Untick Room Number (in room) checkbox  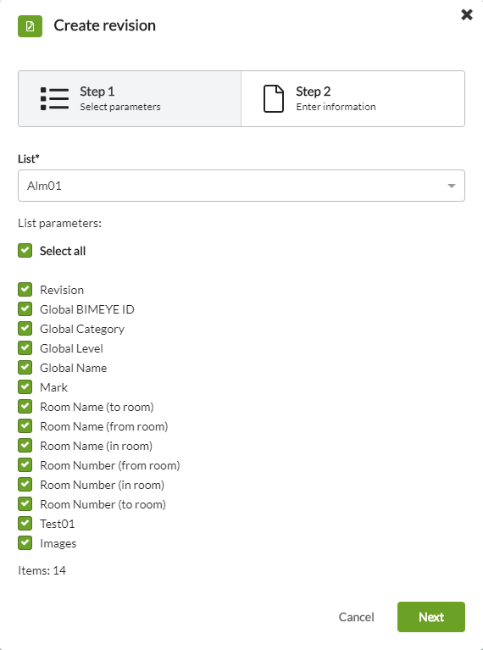[25, 484]
